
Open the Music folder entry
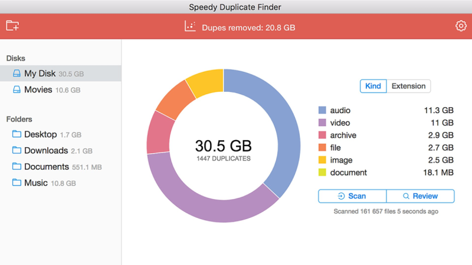point(61,183)
